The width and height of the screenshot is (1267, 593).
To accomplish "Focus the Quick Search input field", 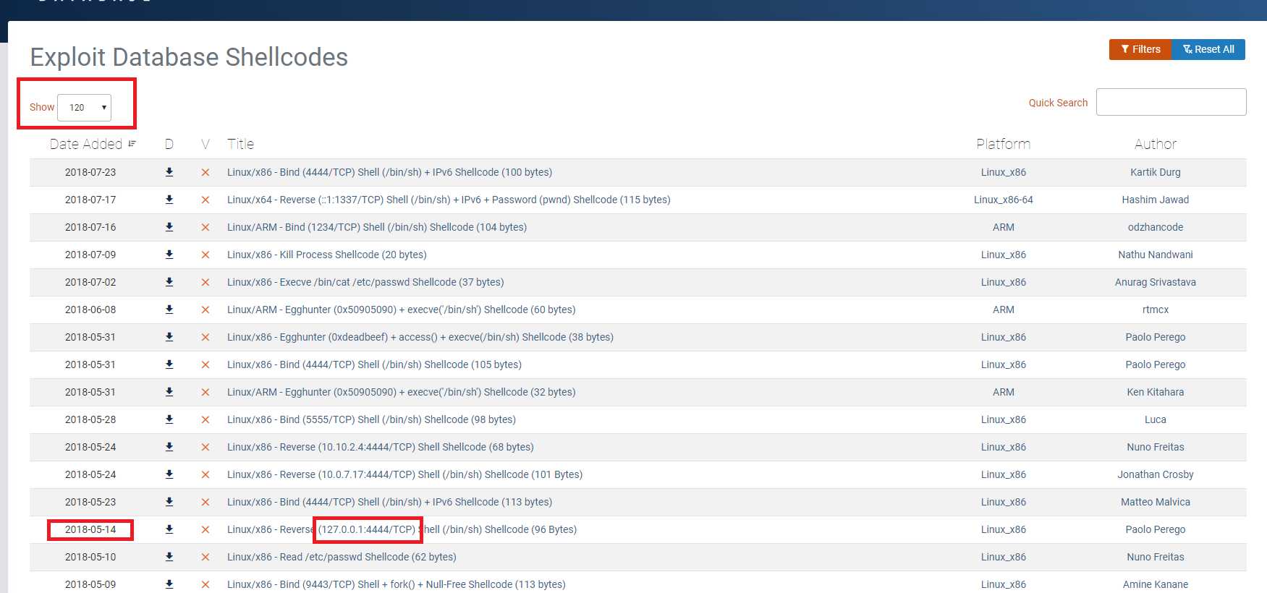I will click(1171, 102).
